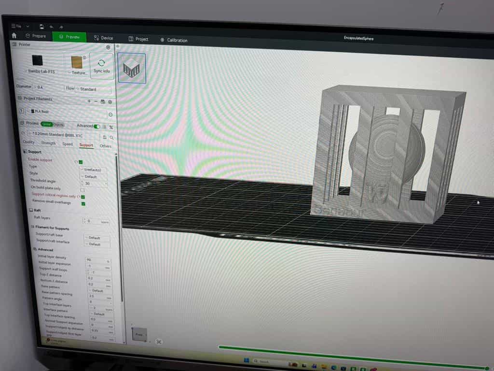
Task: Switch to the Preview tab
Action: click(69, 37)
